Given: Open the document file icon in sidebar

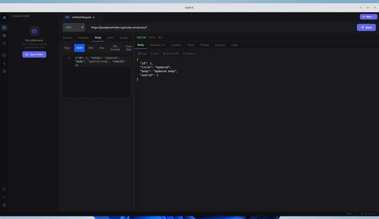Looking at the screenshot, I should pyautogui.click(x=5, y=71).
